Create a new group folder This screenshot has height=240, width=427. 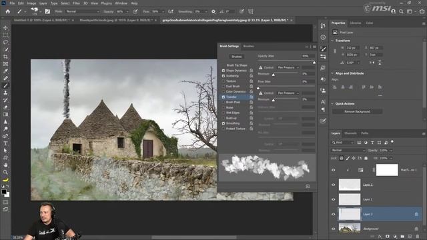click(402, 237)
